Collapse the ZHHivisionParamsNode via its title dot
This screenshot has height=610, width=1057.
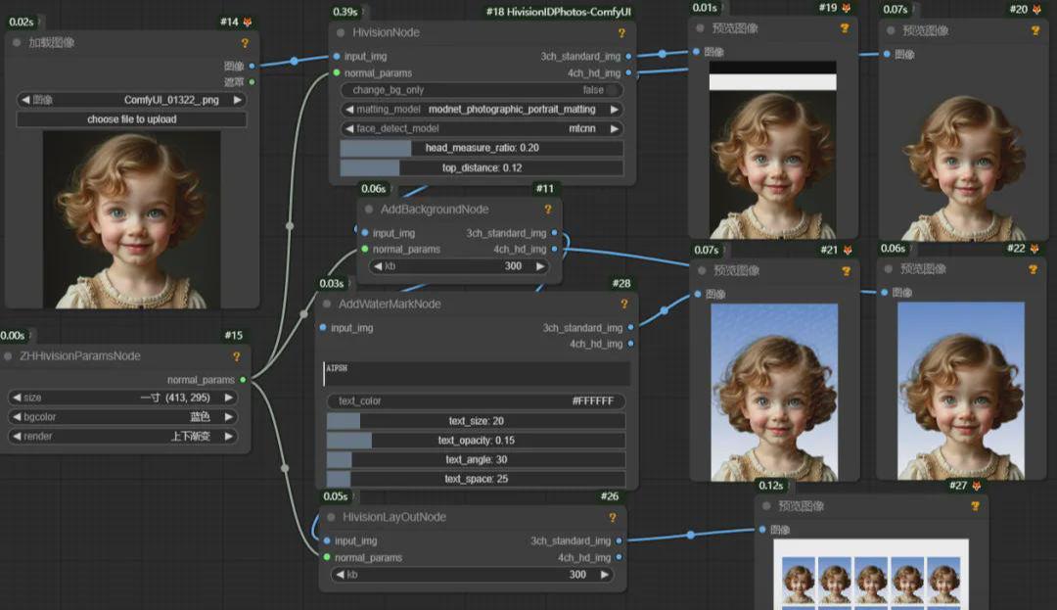tap(9, 357)
